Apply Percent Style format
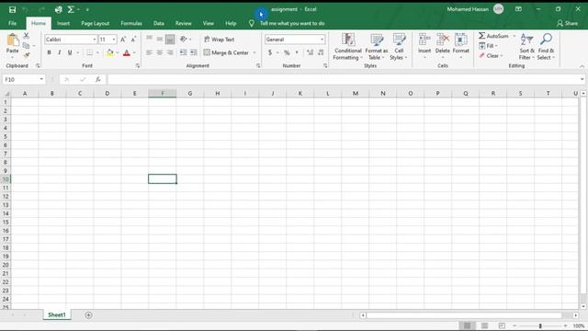 (287, 52)
